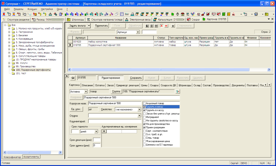This screenshot has height=166, width=276.
Task: Open the Настройка menu
Action: pyautogui.click(x=47, y=9)
